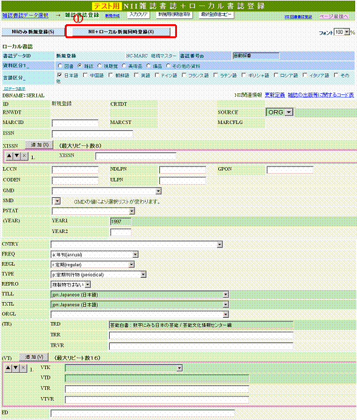Select the 図書 material type radio
This screenshot has width=357, height=420.
coord(60,65)
